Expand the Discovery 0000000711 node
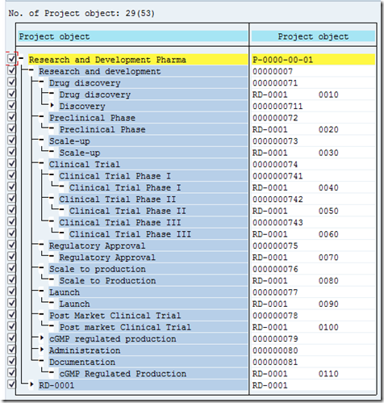The height and width of the screenshot is (403, 384). coord(52,105)
